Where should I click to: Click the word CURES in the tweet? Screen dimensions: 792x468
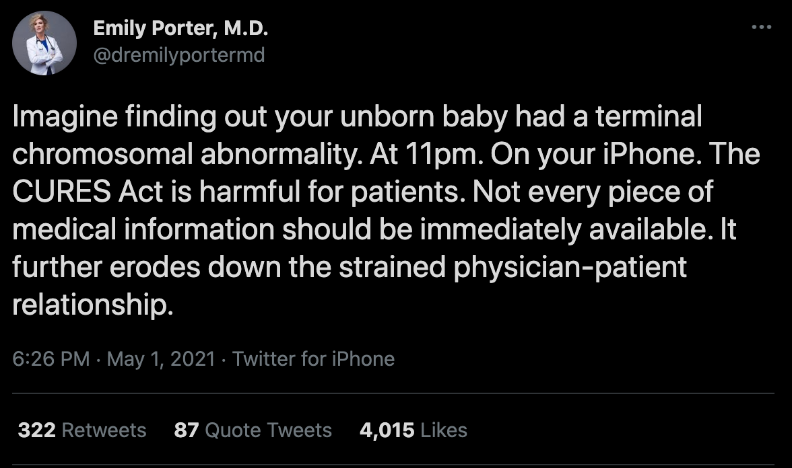tap(62, 192)
